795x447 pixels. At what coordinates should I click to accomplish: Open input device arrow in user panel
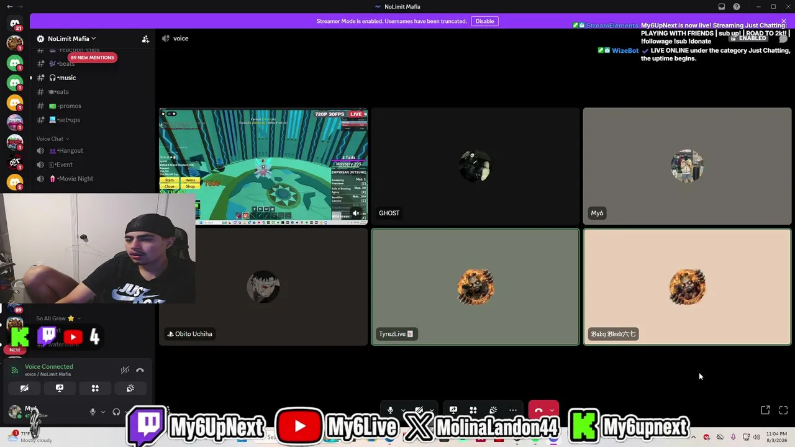(x=103, y=412)
